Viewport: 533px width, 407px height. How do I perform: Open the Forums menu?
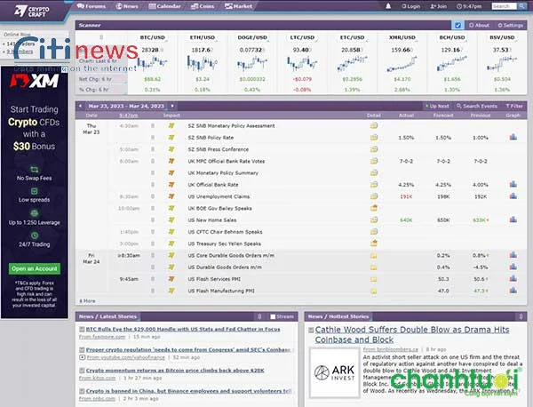coord(91,6)
